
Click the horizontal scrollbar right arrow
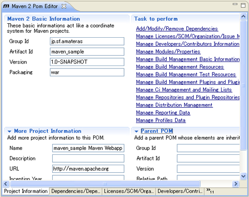[236, 184]
